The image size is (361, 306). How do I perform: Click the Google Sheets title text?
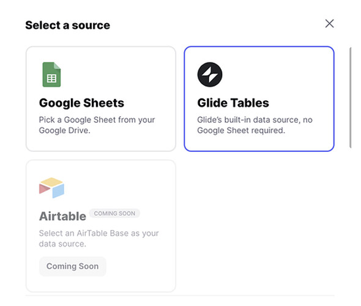tap(81, 103)
